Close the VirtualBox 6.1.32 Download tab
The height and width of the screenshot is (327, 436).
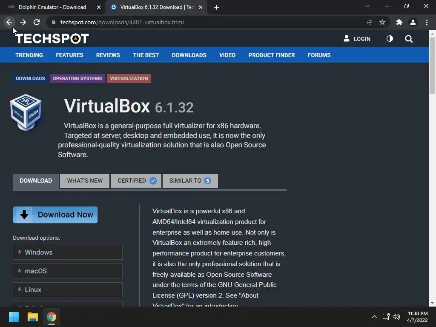click(x=201, y=7)
